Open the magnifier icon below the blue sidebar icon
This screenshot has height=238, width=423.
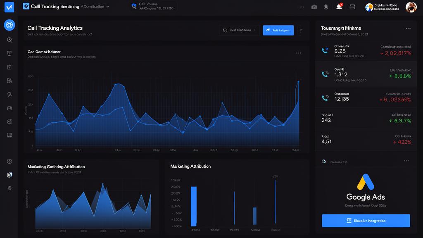click(10, 40)
